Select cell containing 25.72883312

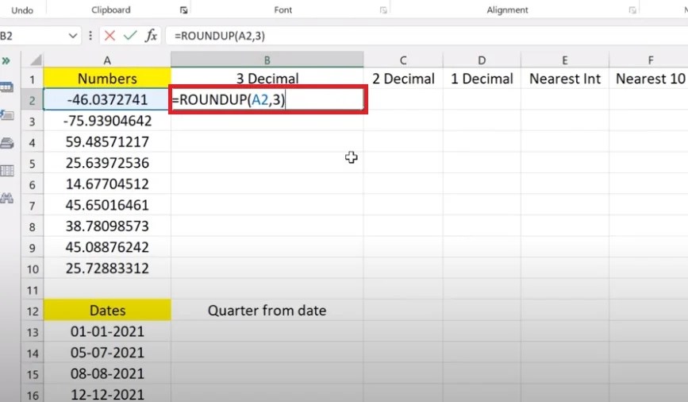point(107,269)
